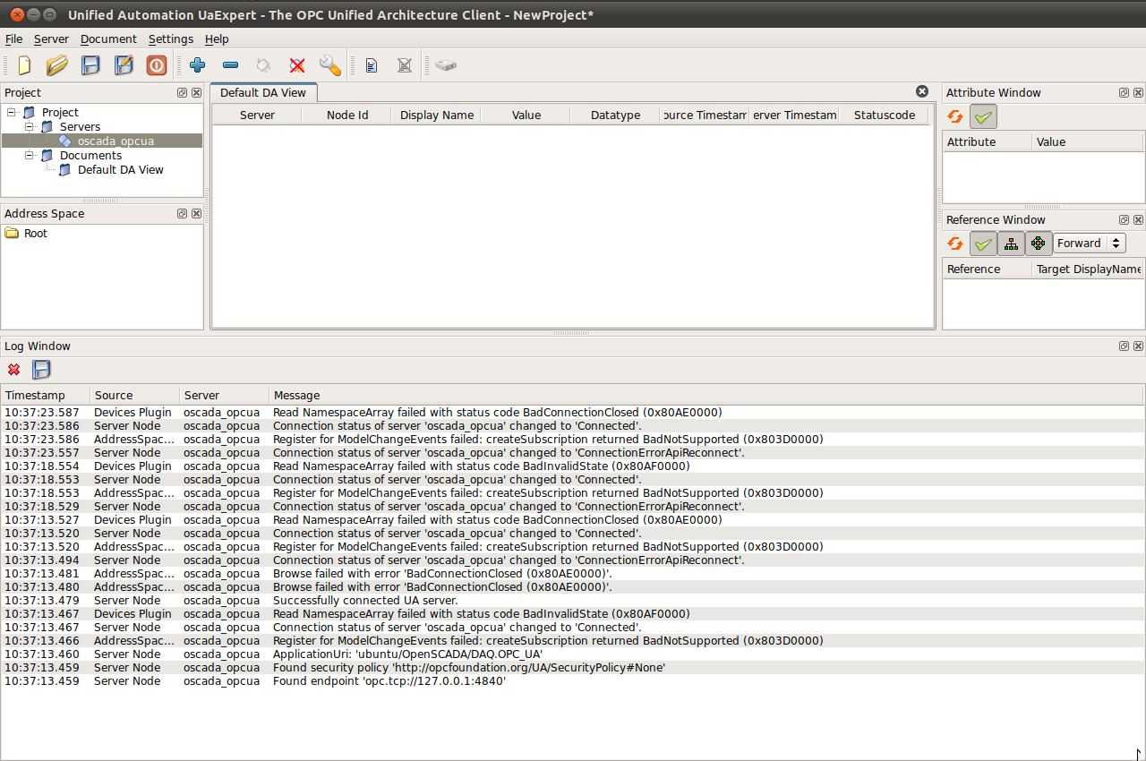
Task: Refresh the Attribute Window with orange arrows
Action: tap(955, 116)
